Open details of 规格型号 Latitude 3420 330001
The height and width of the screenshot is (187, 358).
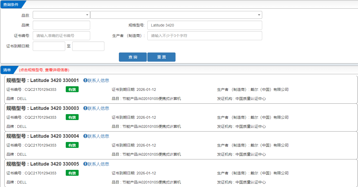pyautogui.click(x=43, y=80)
